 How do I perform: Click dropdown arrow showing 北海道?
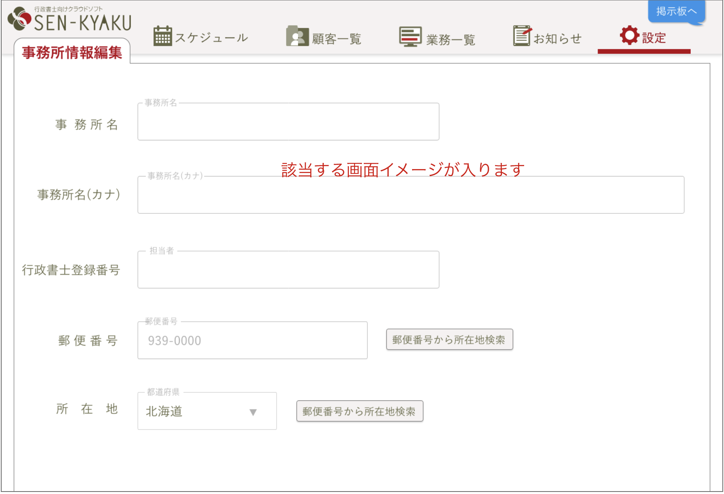point(253,412)
